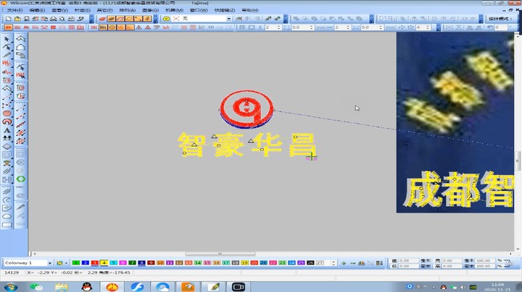Open Windows Start button
The image size is (522, 292).
pyautogui.click(x=11, y=287)
